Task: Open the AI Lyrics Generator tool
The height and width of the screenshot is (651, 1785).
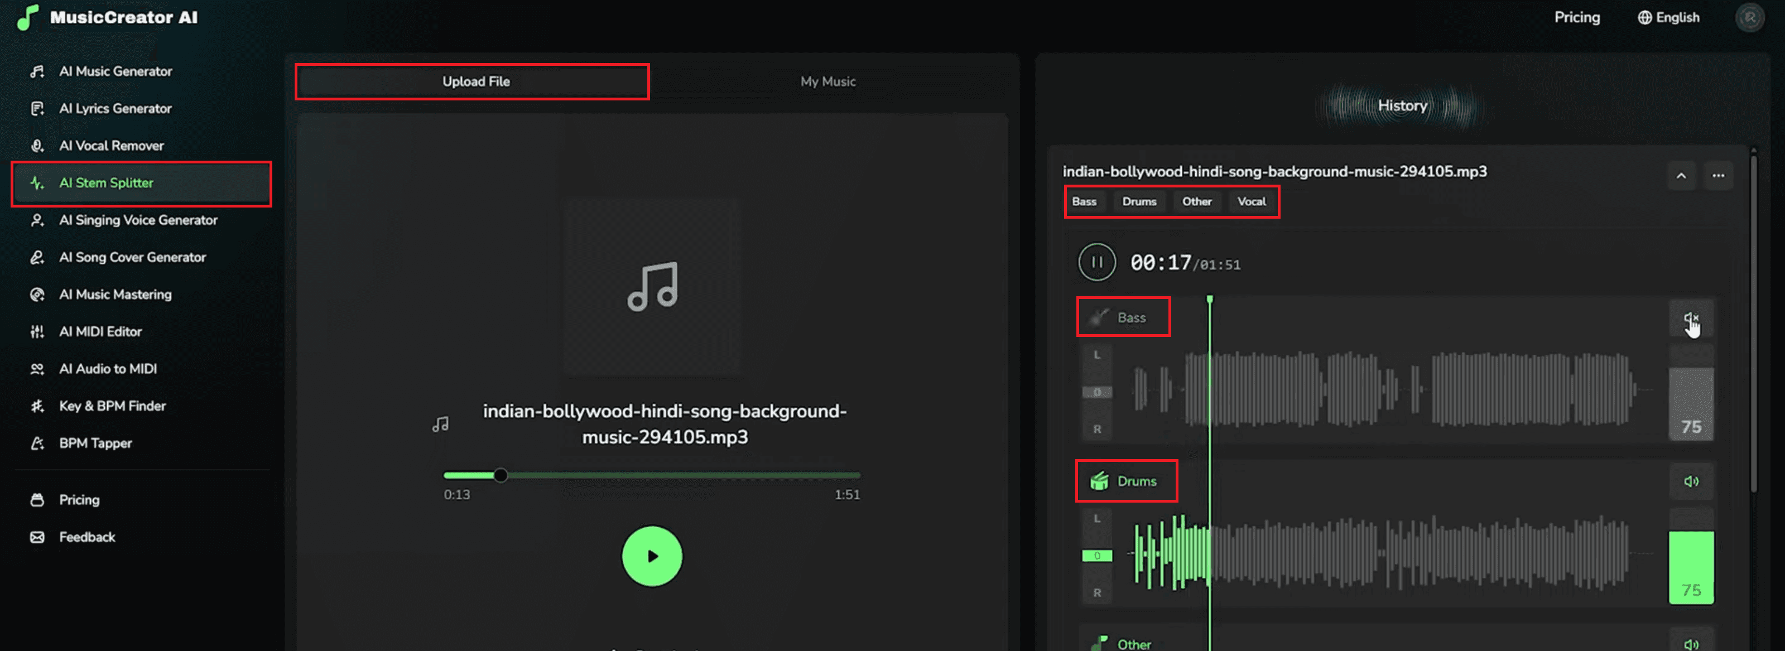Action: [115, 109]
